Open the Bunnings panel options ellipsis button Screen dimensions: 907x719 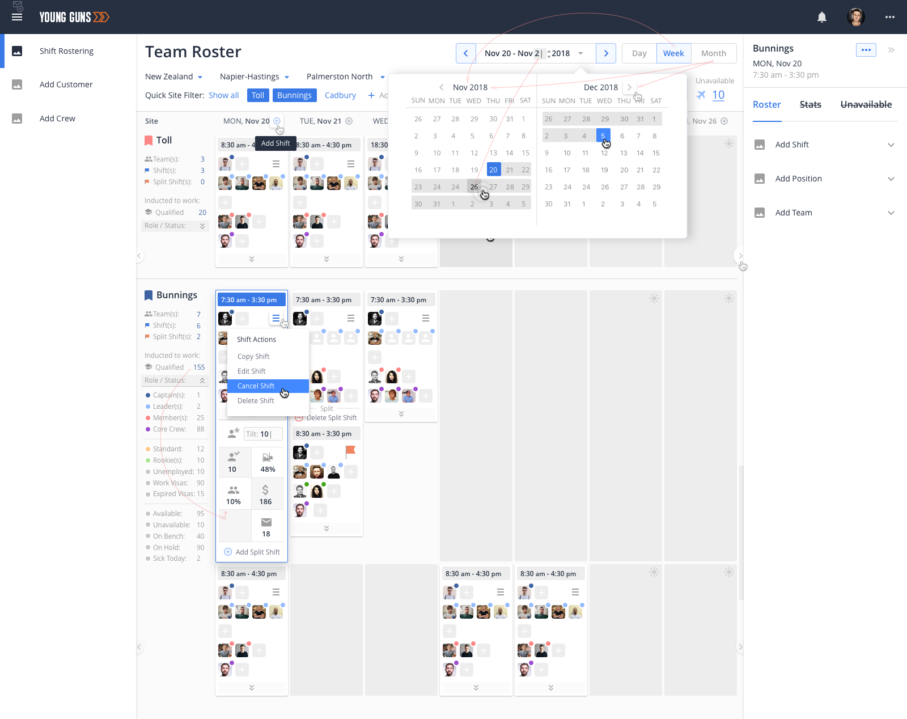[x=866, y=50]
